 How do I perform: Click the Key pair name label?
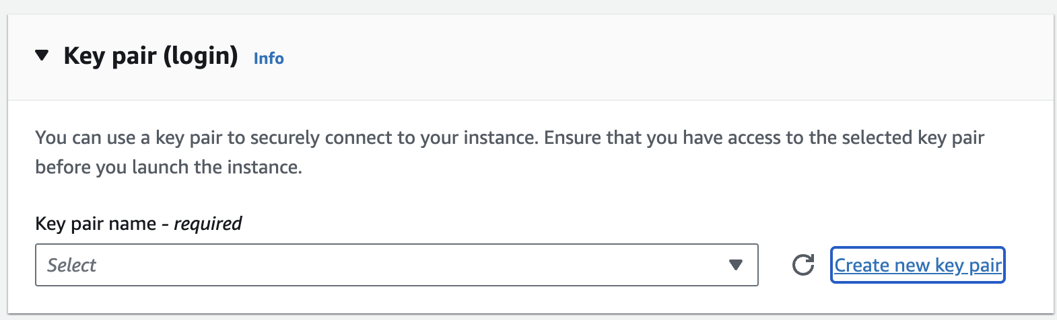point(95,223)
